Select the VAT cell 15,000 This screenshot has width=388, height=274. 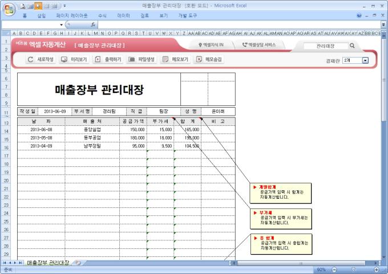[160, 130]
